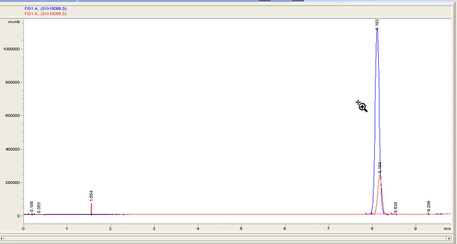This screenshot has height=244, width=457.
Task: Click the blue FID1 A SIG10066.D legend entry
Action: 46,9
